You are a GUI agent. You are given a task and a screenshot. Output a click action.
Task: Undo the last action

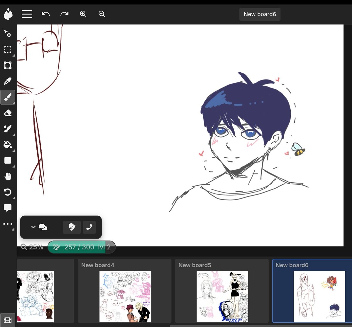(x=45, y=14)
